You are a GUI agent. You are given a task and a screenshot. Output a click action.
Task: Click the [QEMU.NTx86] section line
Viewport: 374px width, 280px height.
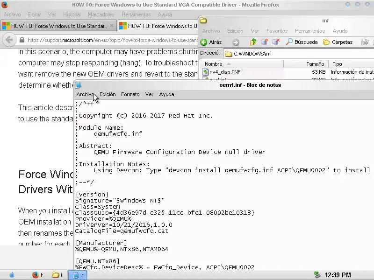(x=98, y=261)
